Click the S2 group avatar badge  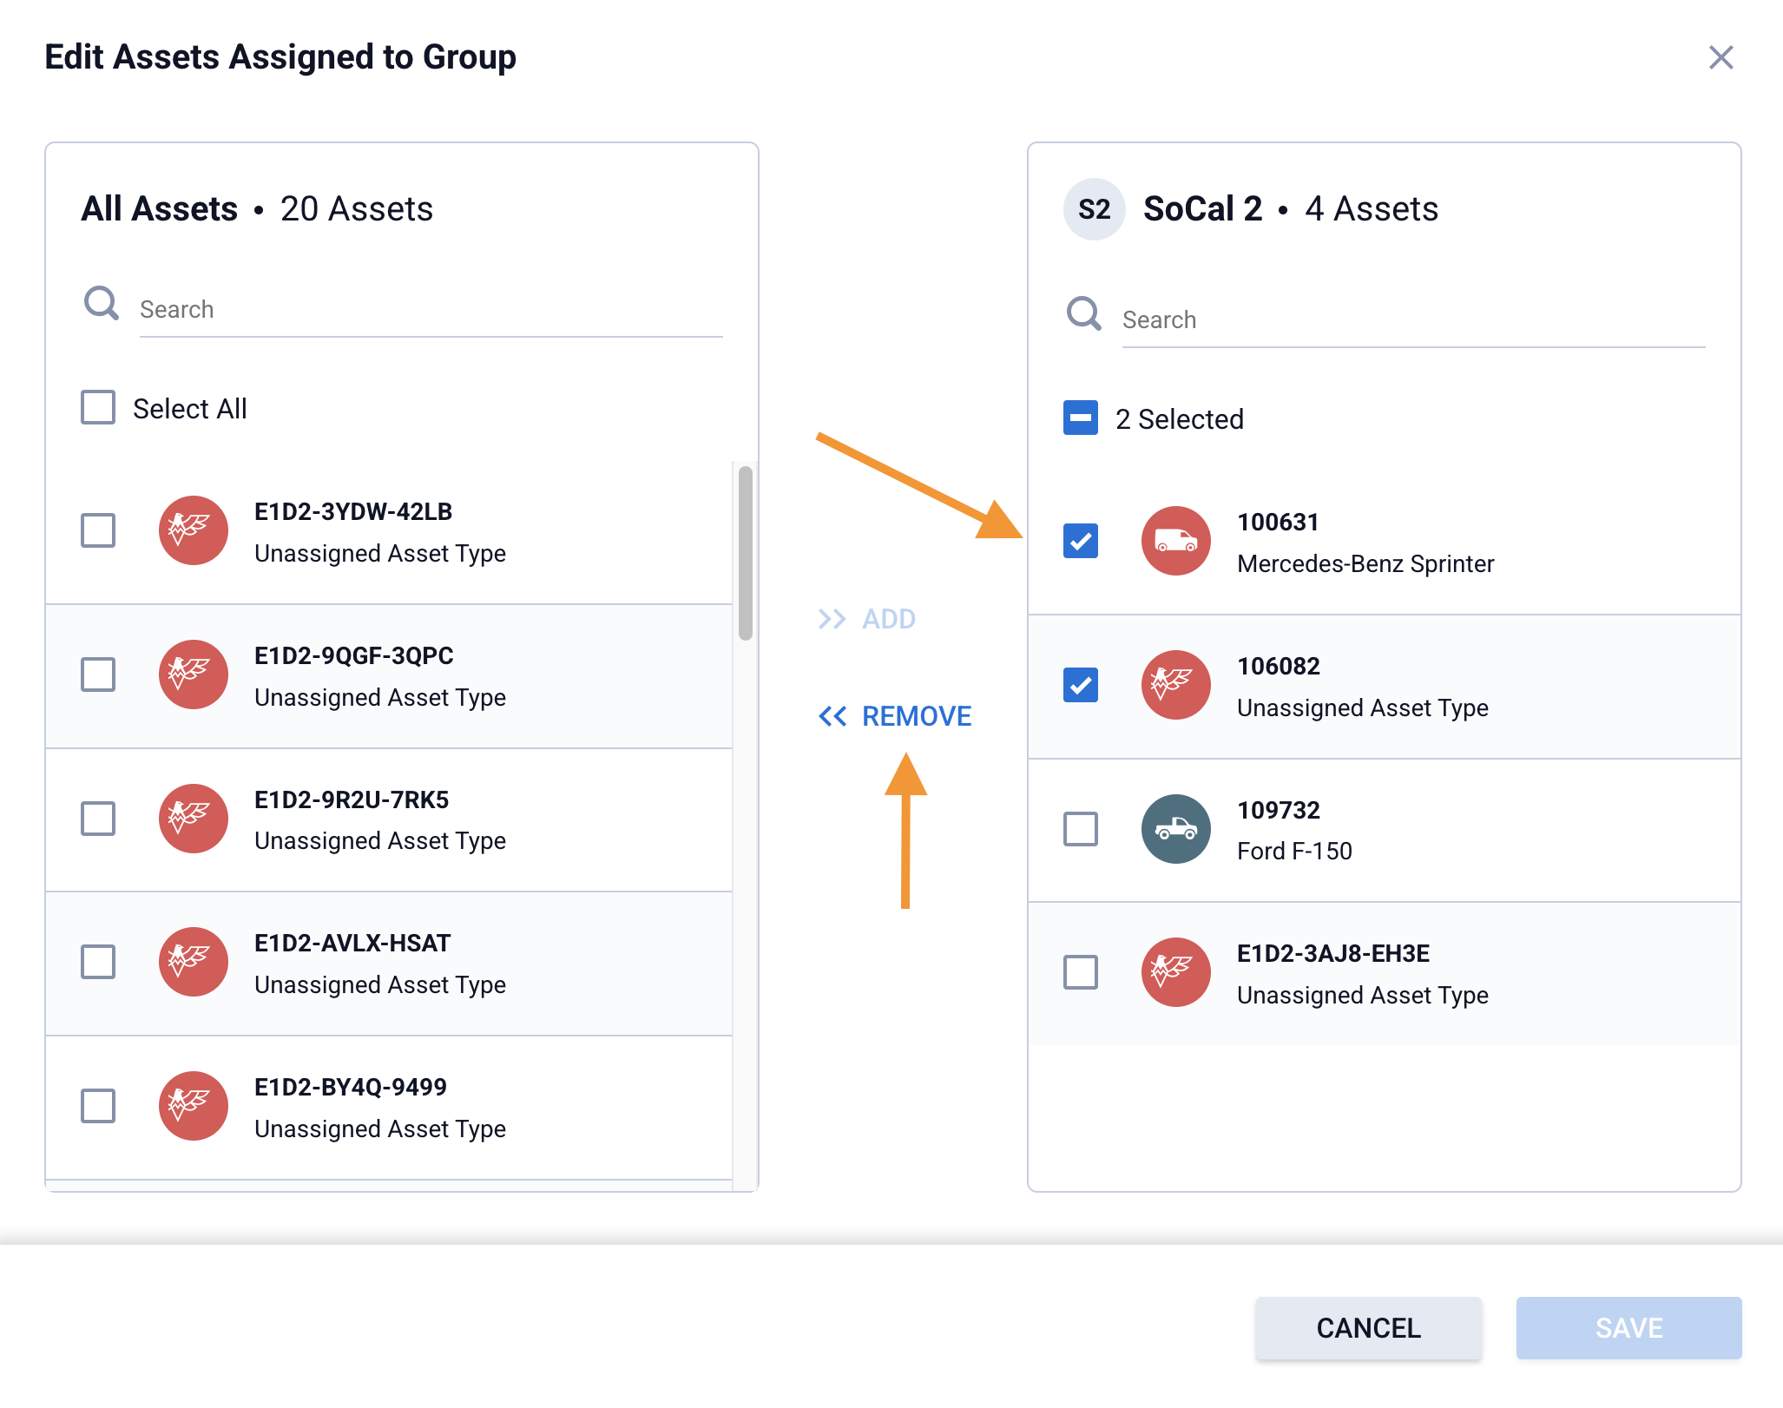pos(1094,209)
